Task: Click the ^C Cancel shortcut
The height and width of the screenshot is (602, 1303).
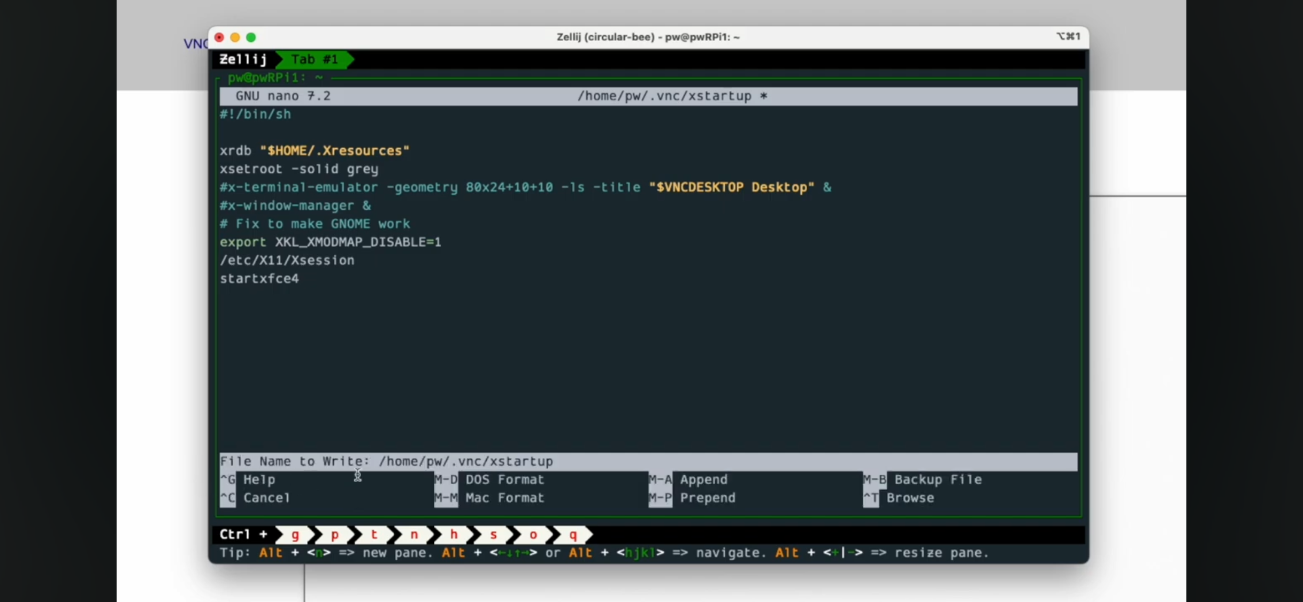Action: coord(266,498)
